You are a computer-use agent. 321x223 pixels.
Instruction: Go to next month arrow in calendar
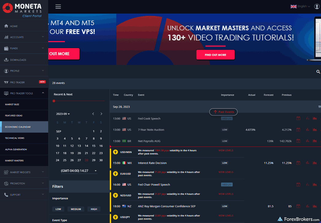click(x=101, y=114)
